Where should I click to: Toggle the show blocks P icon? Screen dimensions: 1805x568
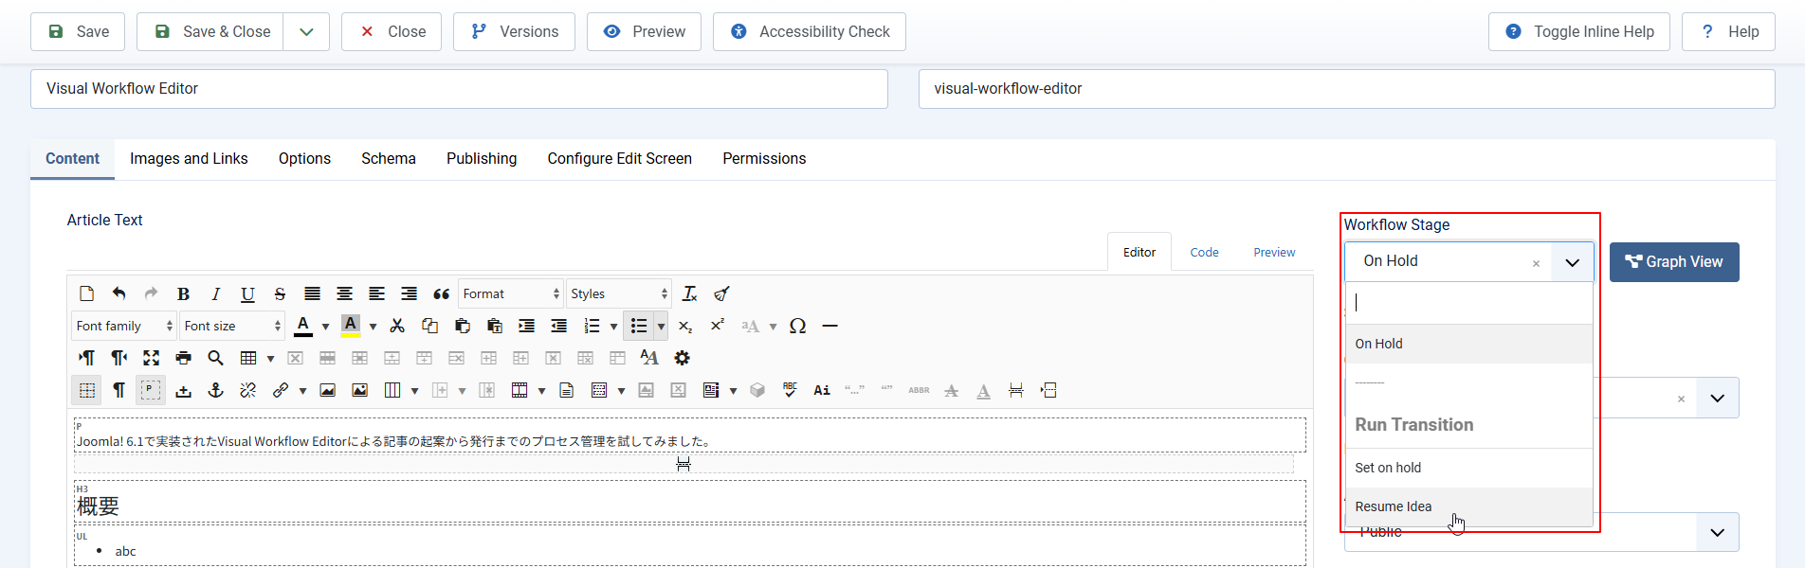coord(151,390)
